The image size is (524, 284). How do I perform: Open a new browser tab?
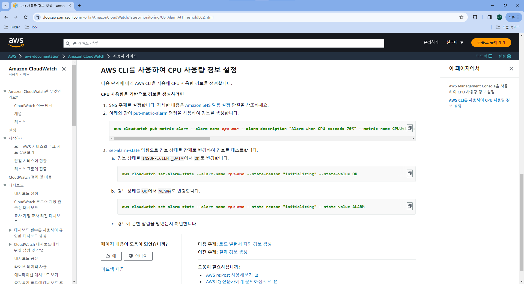point(80,5)
